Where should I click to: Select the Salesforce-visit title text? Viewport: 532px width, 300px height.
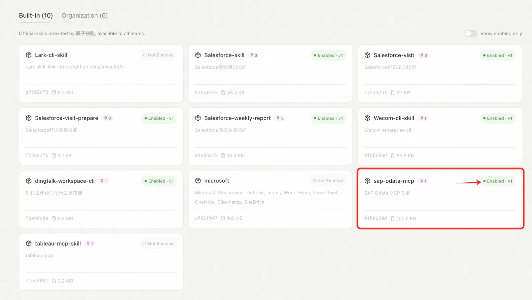pyautogui.click(x=394, y=55)
